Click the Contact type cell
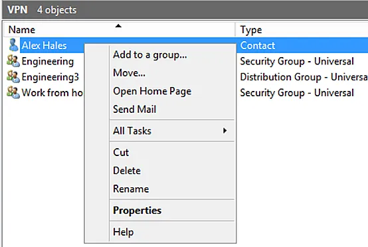Viewport: 368px width, 247px height. click(258, 46)
